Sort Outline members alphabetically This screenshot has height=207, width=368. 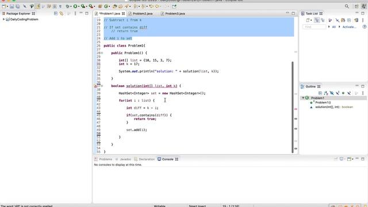[326, 93]
